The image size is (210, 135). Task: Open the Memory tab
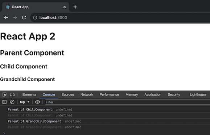(x=132, y=94)
